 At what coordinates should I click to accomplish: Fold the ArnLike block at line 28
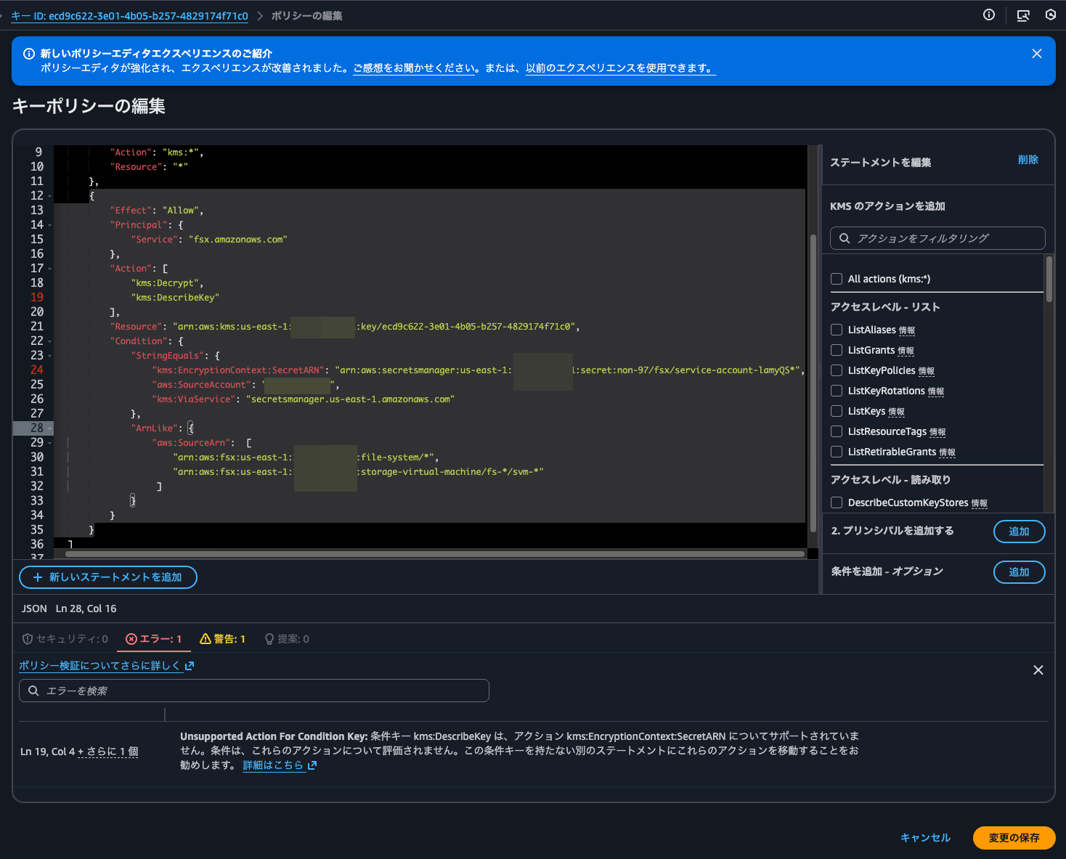pos(49,428)
